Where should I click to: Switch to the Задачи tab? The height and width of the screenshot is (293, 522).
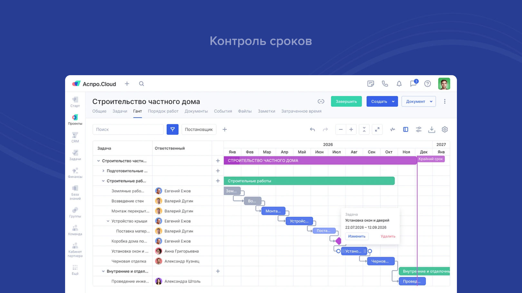click(x=120, y=111)
